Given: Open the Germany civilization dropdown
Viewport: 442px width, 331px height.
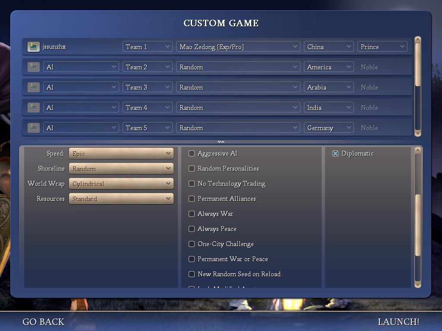Looking at the screenshot, I should [328, 128].
